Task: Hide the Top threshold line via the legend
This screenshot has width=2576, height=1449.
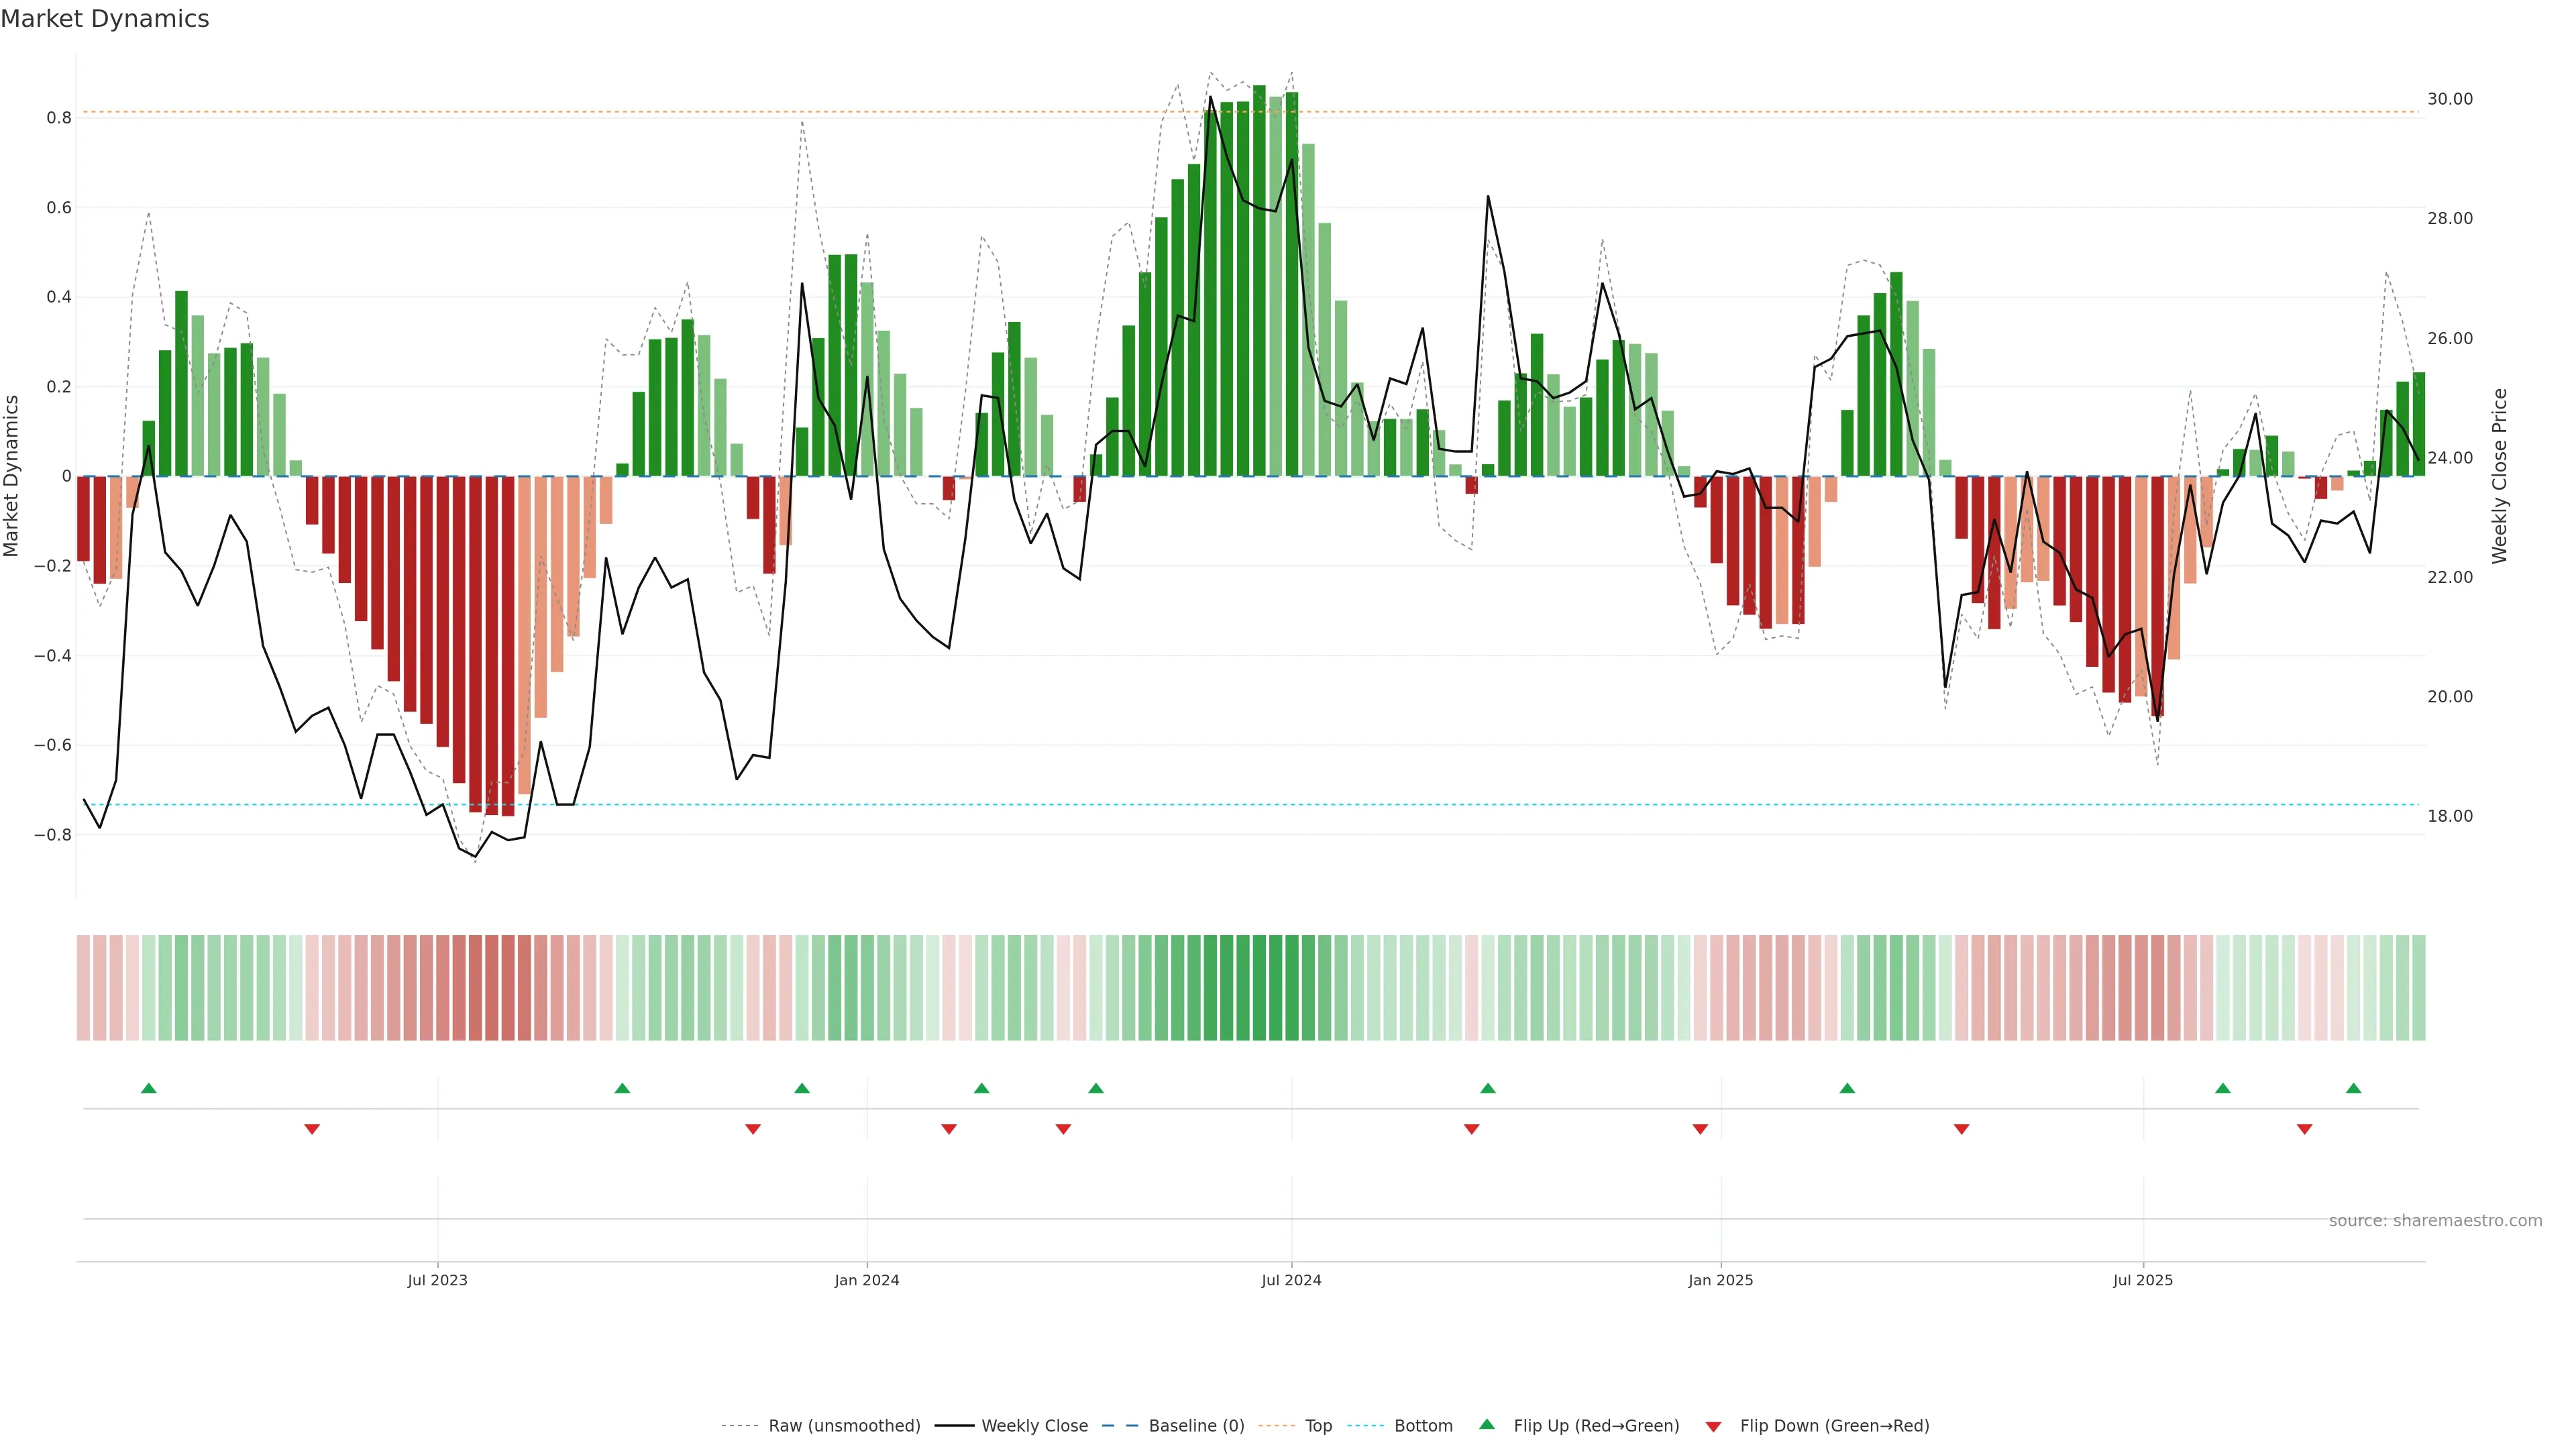Action: [1318, 1426]
